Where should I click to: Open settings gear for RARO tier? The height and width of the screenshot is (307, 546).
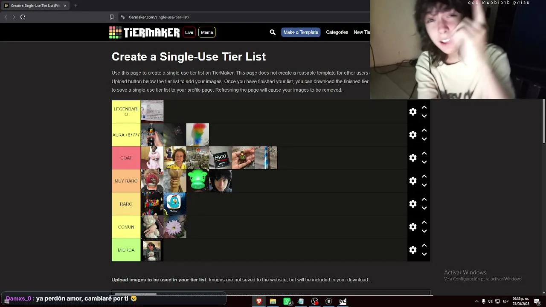(x=412, y=204)
